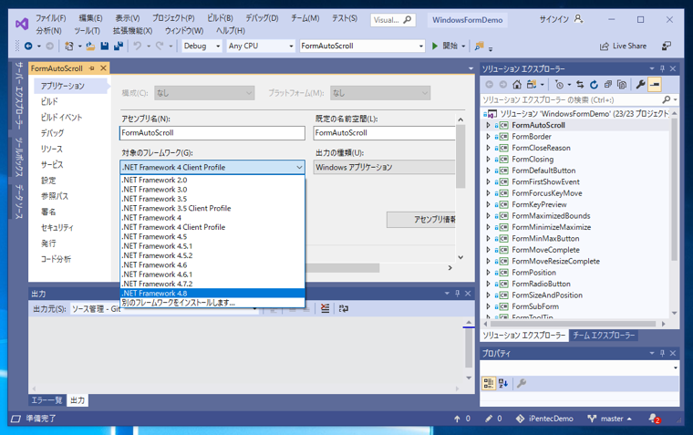Open the Any CPU platform dropdown
693x435 pixels.
coord(291,46)
